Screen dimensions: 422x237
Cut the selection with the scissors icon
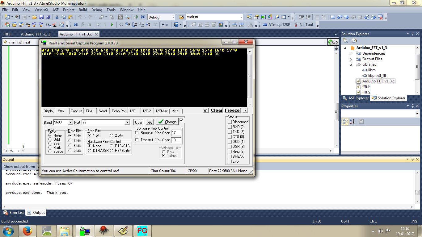click(57, 17)
